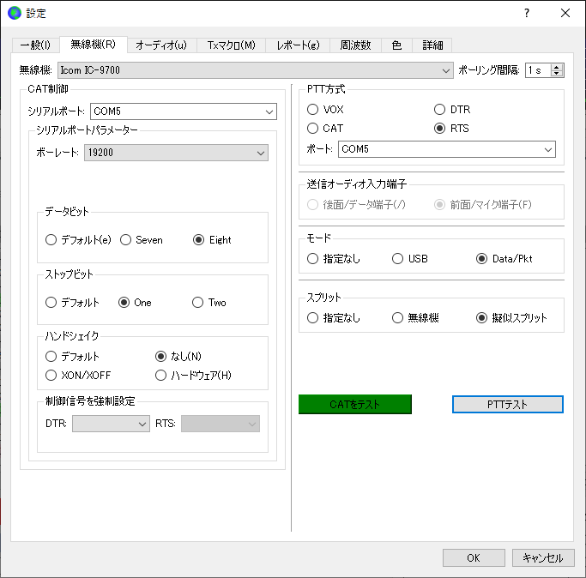The height and width of the screenshot is (578, 586).
Task: Select ハードウェア(H) handshake
Action: pos(193,375)
